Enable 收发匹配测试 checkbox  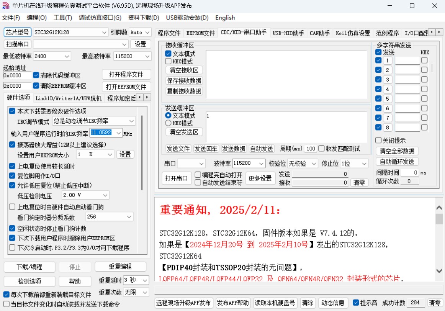tap(322, 148)
